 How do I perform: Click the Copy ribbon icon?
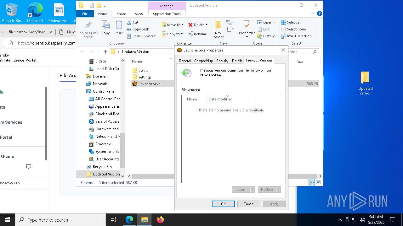(x=105, y=28)
